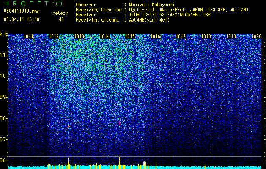The image size is (266, 169).
Task: Click the 0.6 kHz axis label
Action: click(4, 161)
